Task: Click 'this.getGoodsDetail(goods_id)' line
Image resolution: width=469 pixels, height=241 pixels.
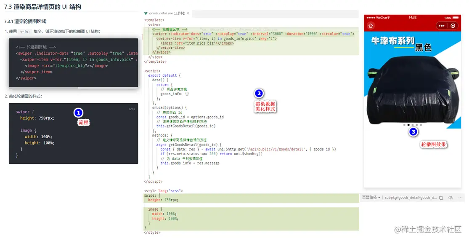Action: pyautogui.click(x=186, y=126)
